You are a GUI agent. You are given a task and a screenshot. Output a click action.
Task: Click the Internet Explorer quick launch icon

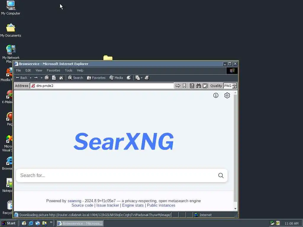pos(31,223)
